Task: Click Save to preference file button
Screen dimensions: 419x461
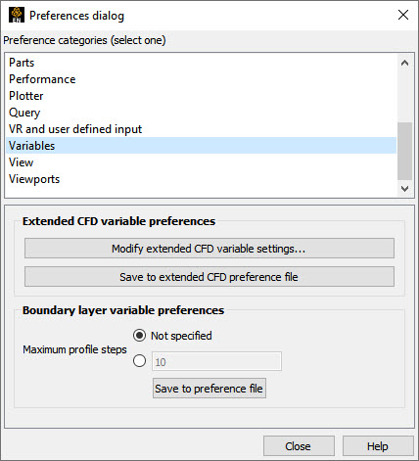Action: [x=209, y=389]
